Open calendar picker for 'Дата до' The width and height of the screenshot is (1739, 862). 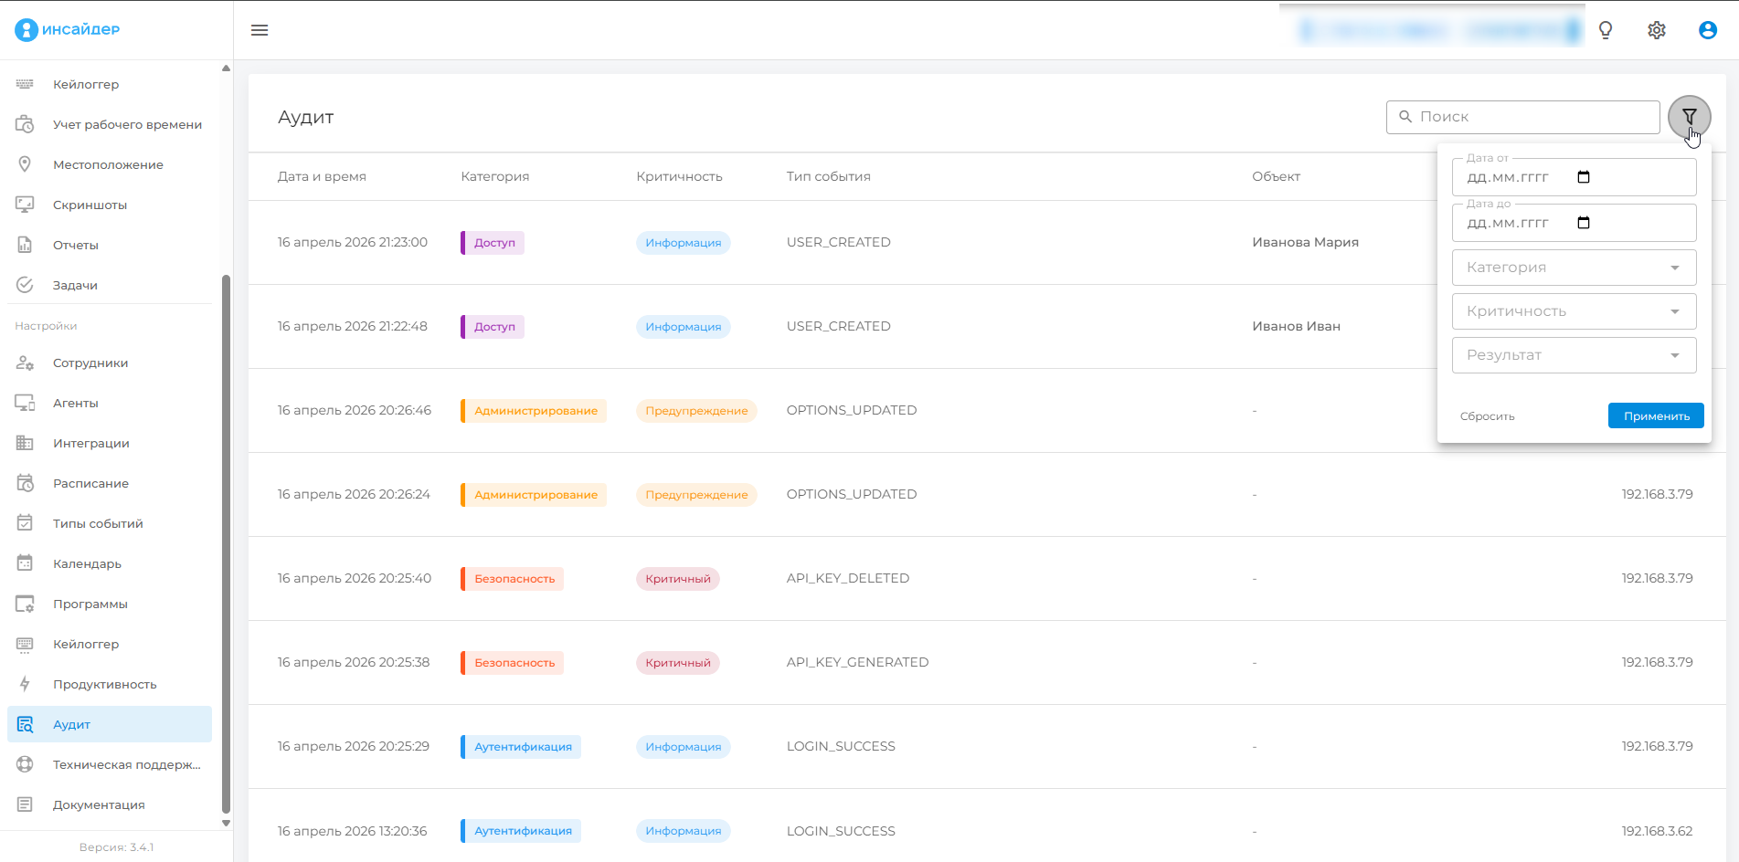click(1584, 223)
